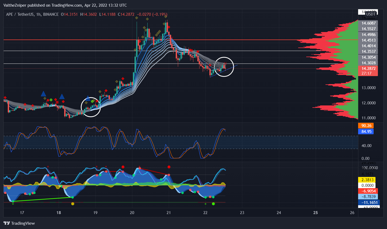387x229 pixels.
Task: Click the 12.0000 price axis label
Action: [x=369, y=103]
